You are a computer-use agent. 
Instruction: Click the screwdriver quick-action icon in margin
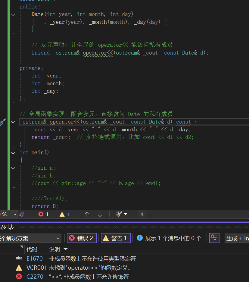[x=2, y=122]
